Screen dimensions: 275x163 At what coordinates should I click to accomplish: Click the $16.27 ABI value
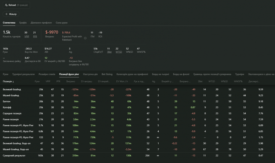(x=48, y=49)
